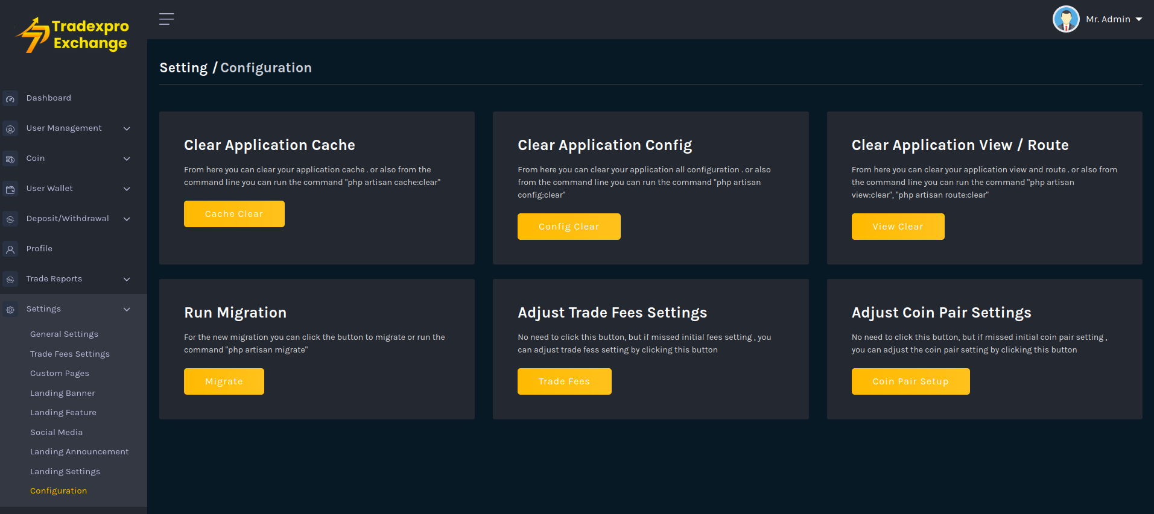
Task: Collapse the Settings submenu chevron
Action: pyautogui.click(x=127, y=309)
